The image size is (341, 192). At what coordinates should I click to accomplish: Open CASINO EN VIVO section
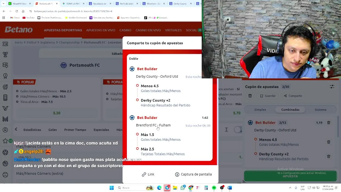click(x=148, y=30)
